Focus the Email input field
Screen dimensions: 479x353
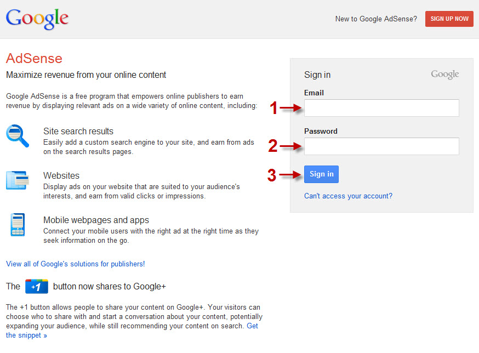click(x=381, y=108)
